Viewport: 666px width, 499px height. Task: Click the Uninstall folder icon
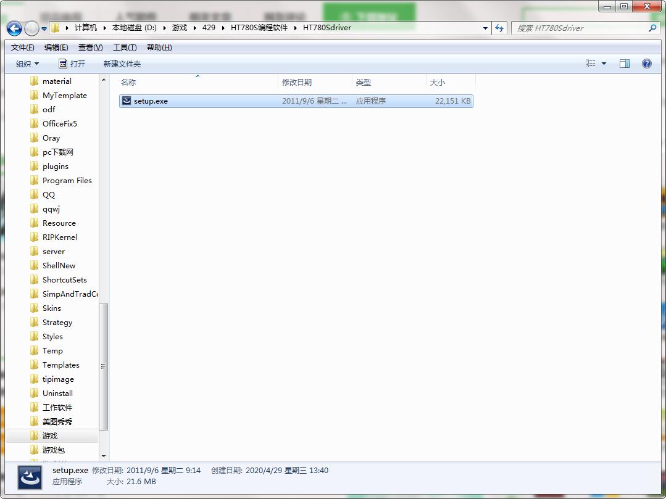click(x=35, y=394)
